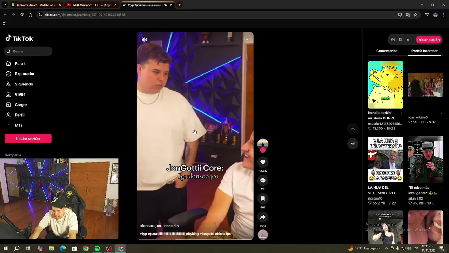This screenshot has width=449, height=253.
Task: Open options for Kondisi terkini video
Action: click(x=401, y=112)
